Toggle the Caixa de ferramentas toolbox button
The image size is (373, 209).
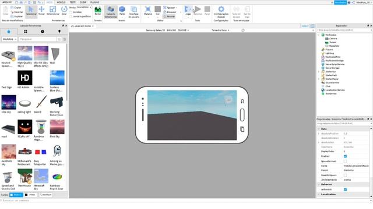click(x=111, y=12)
